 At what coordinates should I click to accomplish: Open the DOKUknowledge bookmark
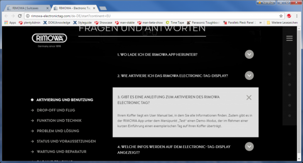pyautogui.click(x=56, y=22)
